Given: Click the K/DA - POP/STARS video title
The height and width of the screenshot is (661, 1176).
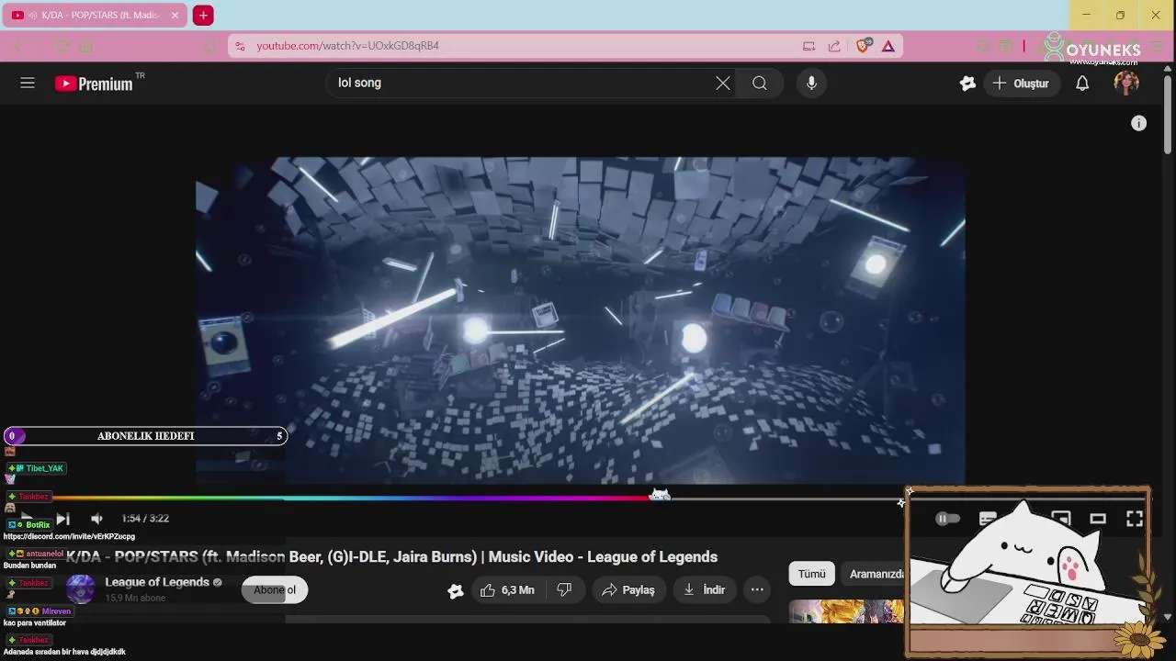Looking at the screenshot, I should click(391, 557).
